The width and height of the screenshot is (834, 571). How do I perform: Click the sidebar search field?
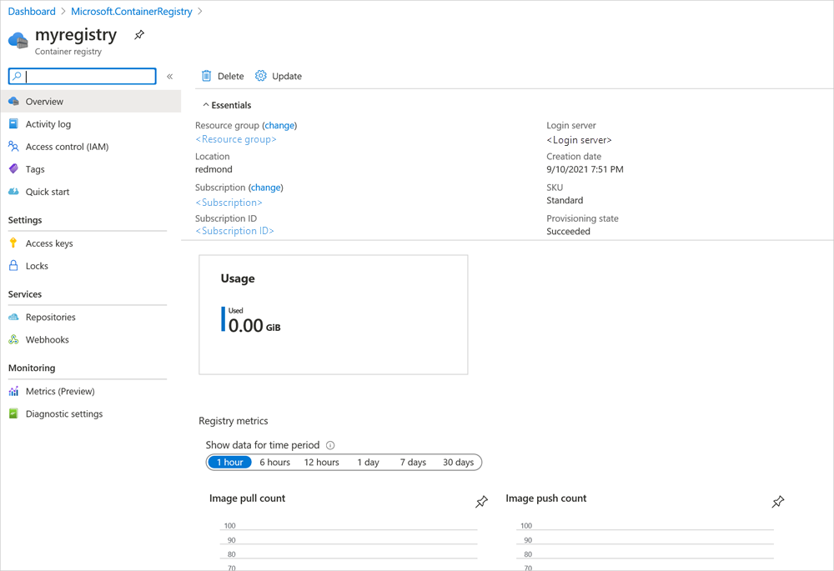[81, 76]
